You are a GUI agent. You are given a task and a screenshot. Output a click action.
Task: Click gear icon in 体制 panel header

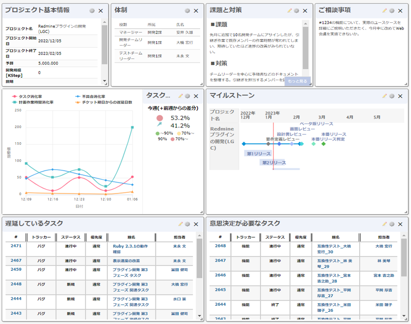point(187,11)
